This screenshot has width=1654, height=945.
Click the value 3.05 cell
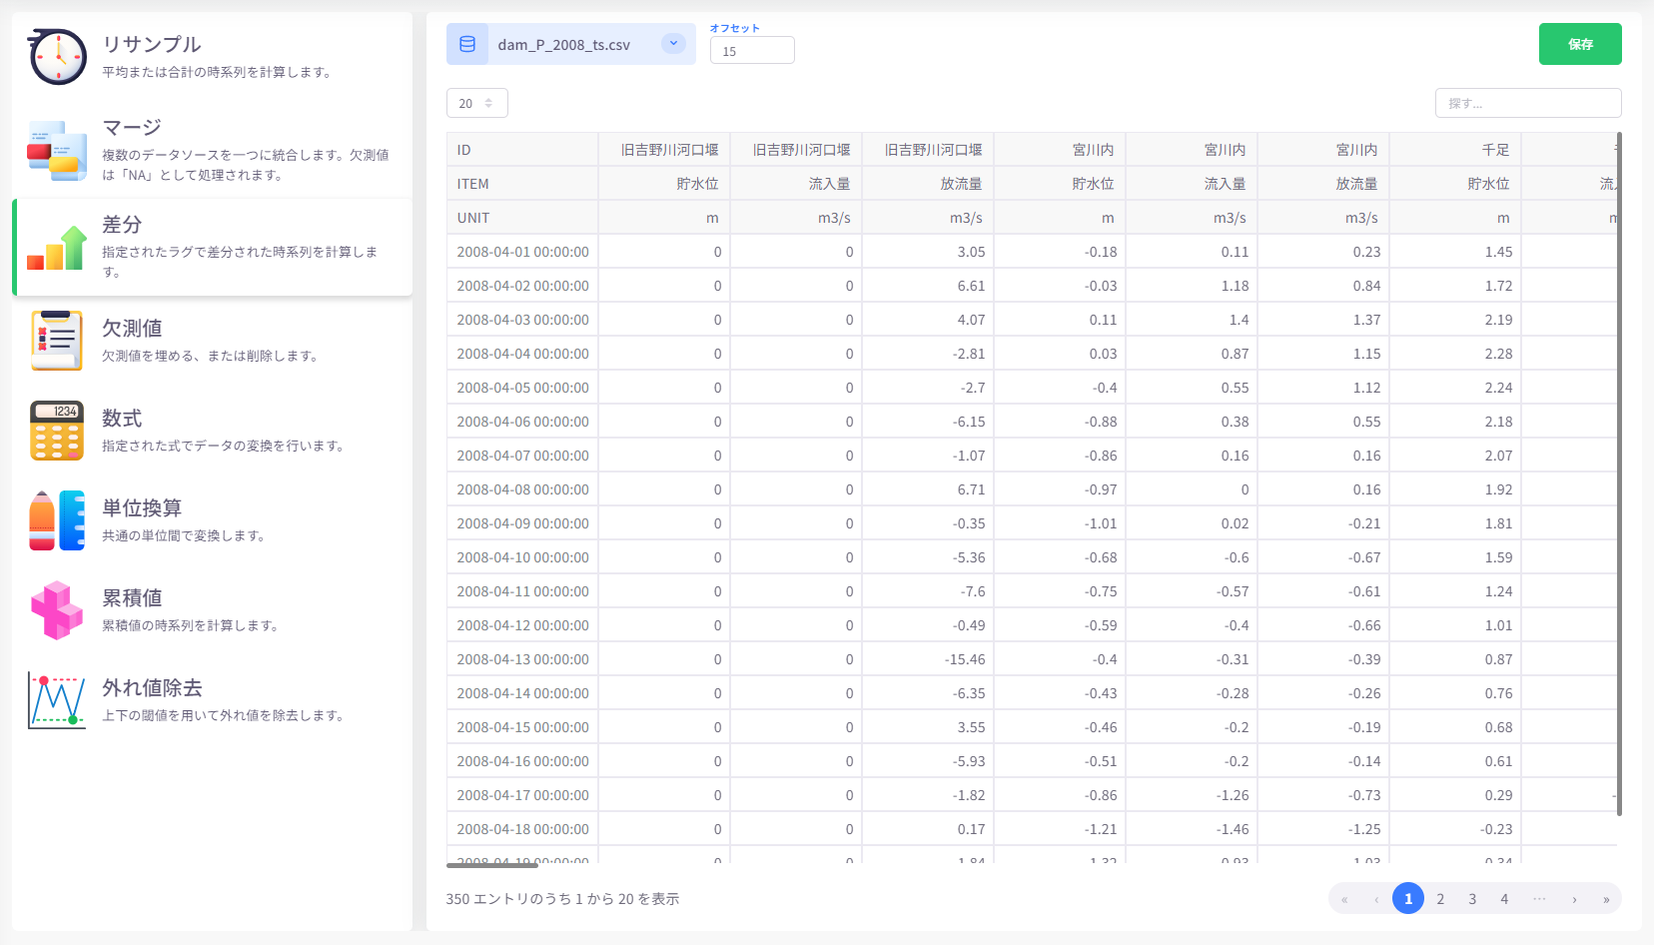pos(928,252)
